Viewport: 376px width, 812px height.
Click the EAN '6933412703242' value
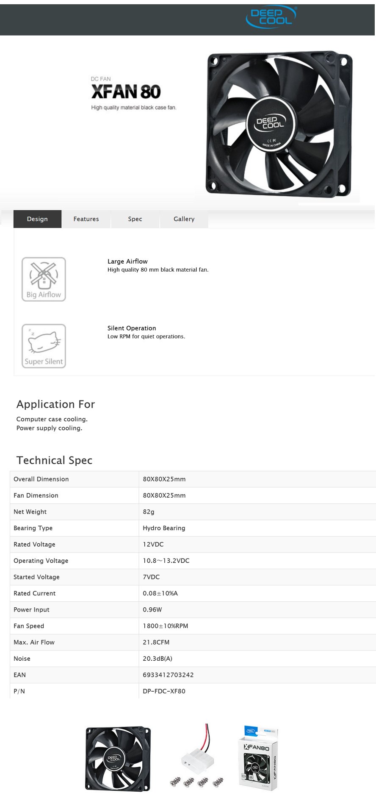click(x=168, y=675)
